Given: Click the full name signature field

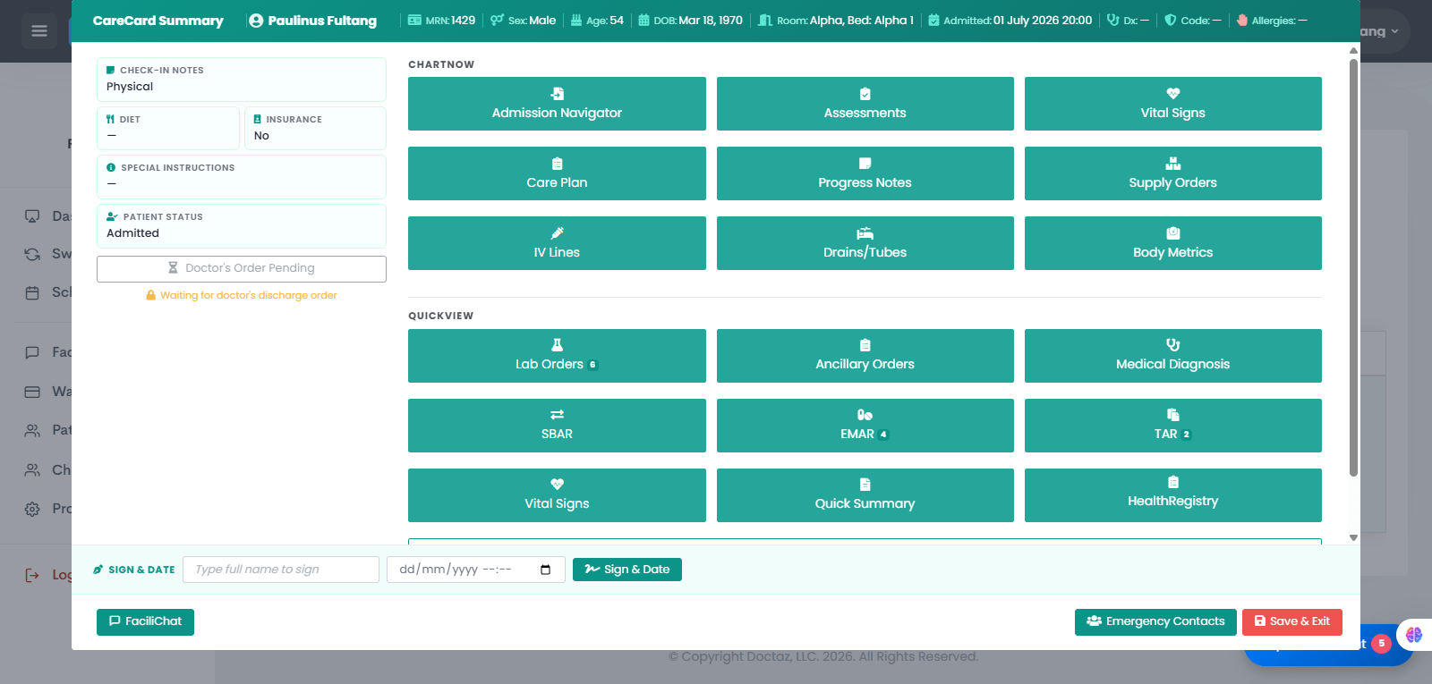Looking at the screenshot, I should pos(281,570).
